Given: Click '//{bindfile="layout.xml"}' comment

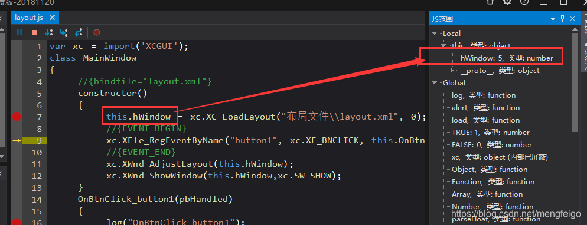Looking at the screenshot, I should [x=145, y=81].
